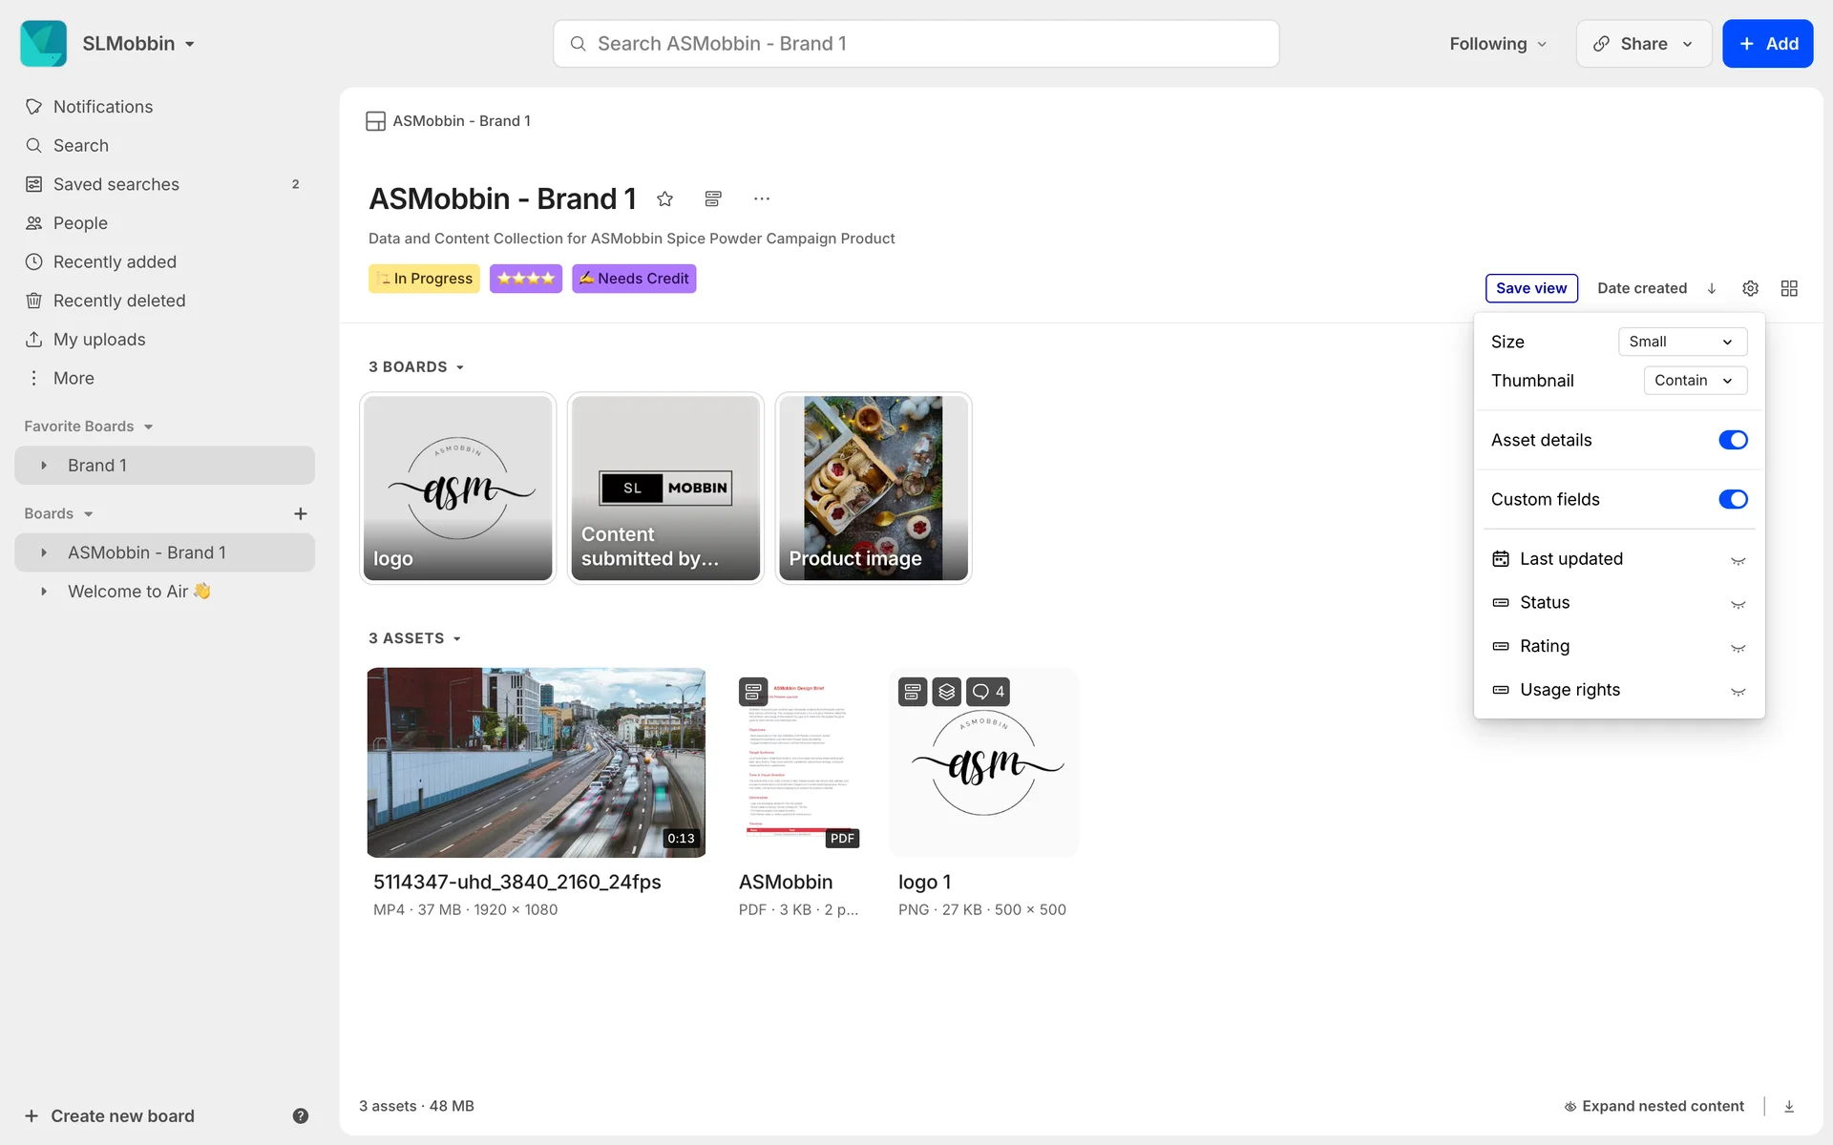This screenshot has width=1833, height=1145.
Task: Reverse sort order with the arrow icon
Action: pyautogui.click(x=1712, y=288)
